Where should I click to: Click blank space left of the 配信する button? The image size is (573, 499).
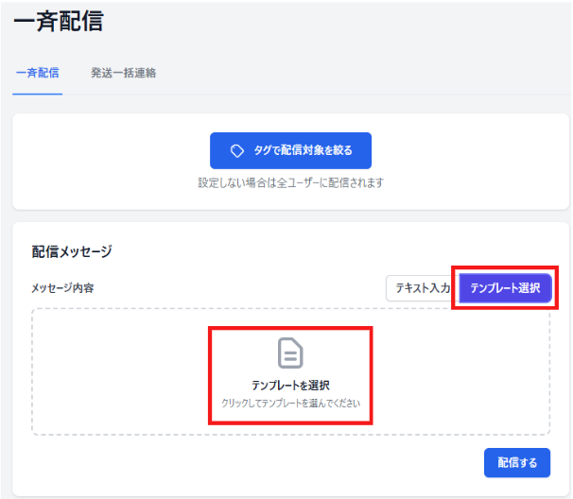click(284, 463)
